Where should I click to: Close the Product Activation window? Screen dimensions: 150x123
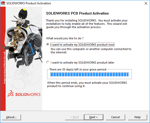pyautogui.click(x=146, y=3)
